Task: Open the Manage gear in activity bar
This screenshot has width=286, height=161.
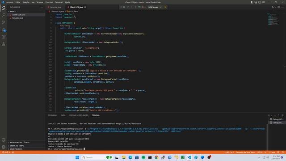Action: point(4,147)
